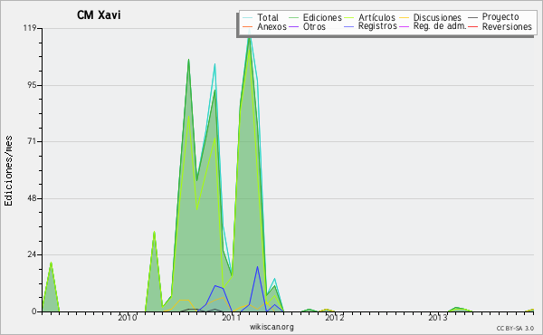Click the 119 y-axis value
Viewport: 543px width, 335px height.
29,28
